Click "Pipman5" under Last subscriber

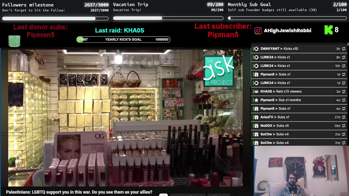pyautogui.click(x=223, y=35)
